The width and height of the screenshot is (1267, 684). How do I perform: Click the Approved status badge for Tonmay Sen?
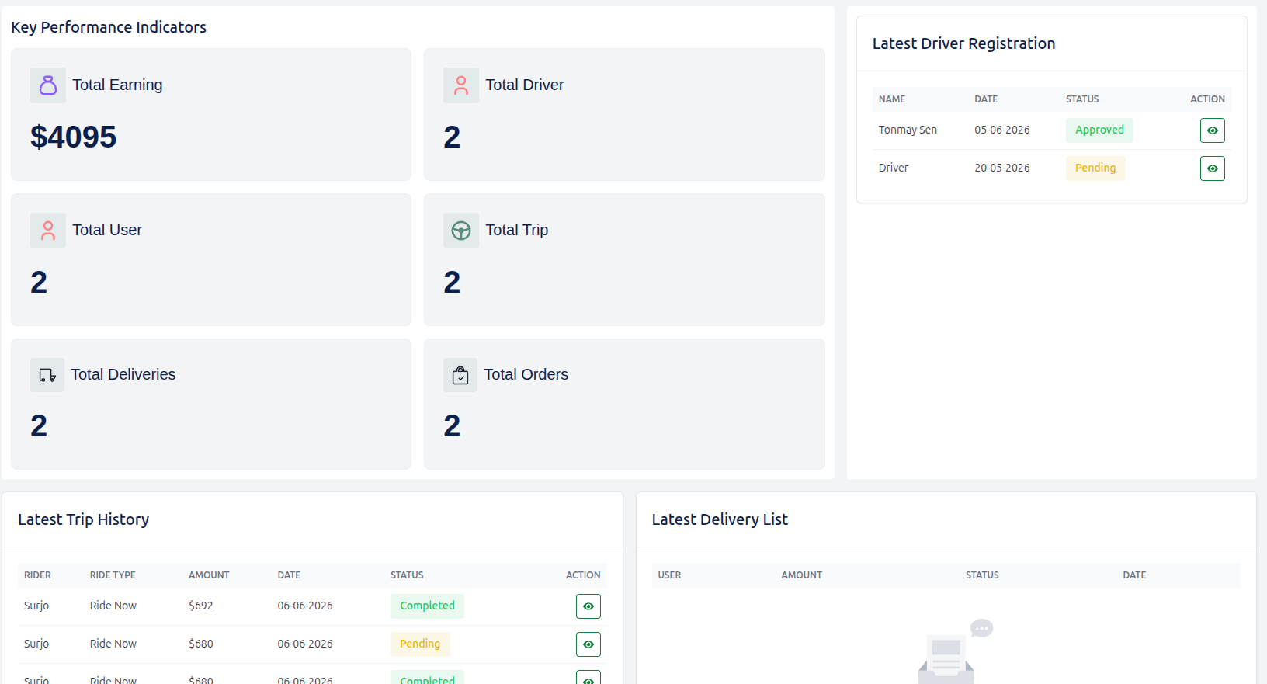(x=1099, y=130)
